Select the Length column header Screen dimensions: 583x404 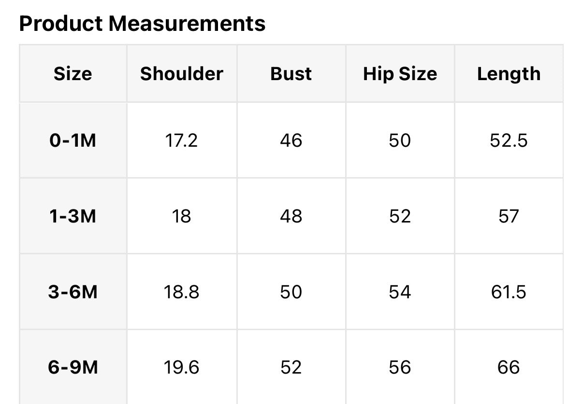509,74
